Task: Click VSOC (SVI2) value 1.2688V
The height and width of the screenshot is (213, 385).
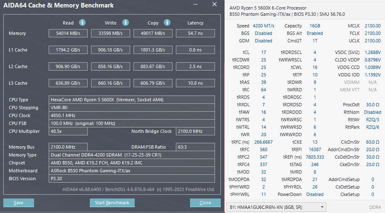Action: 373,52
